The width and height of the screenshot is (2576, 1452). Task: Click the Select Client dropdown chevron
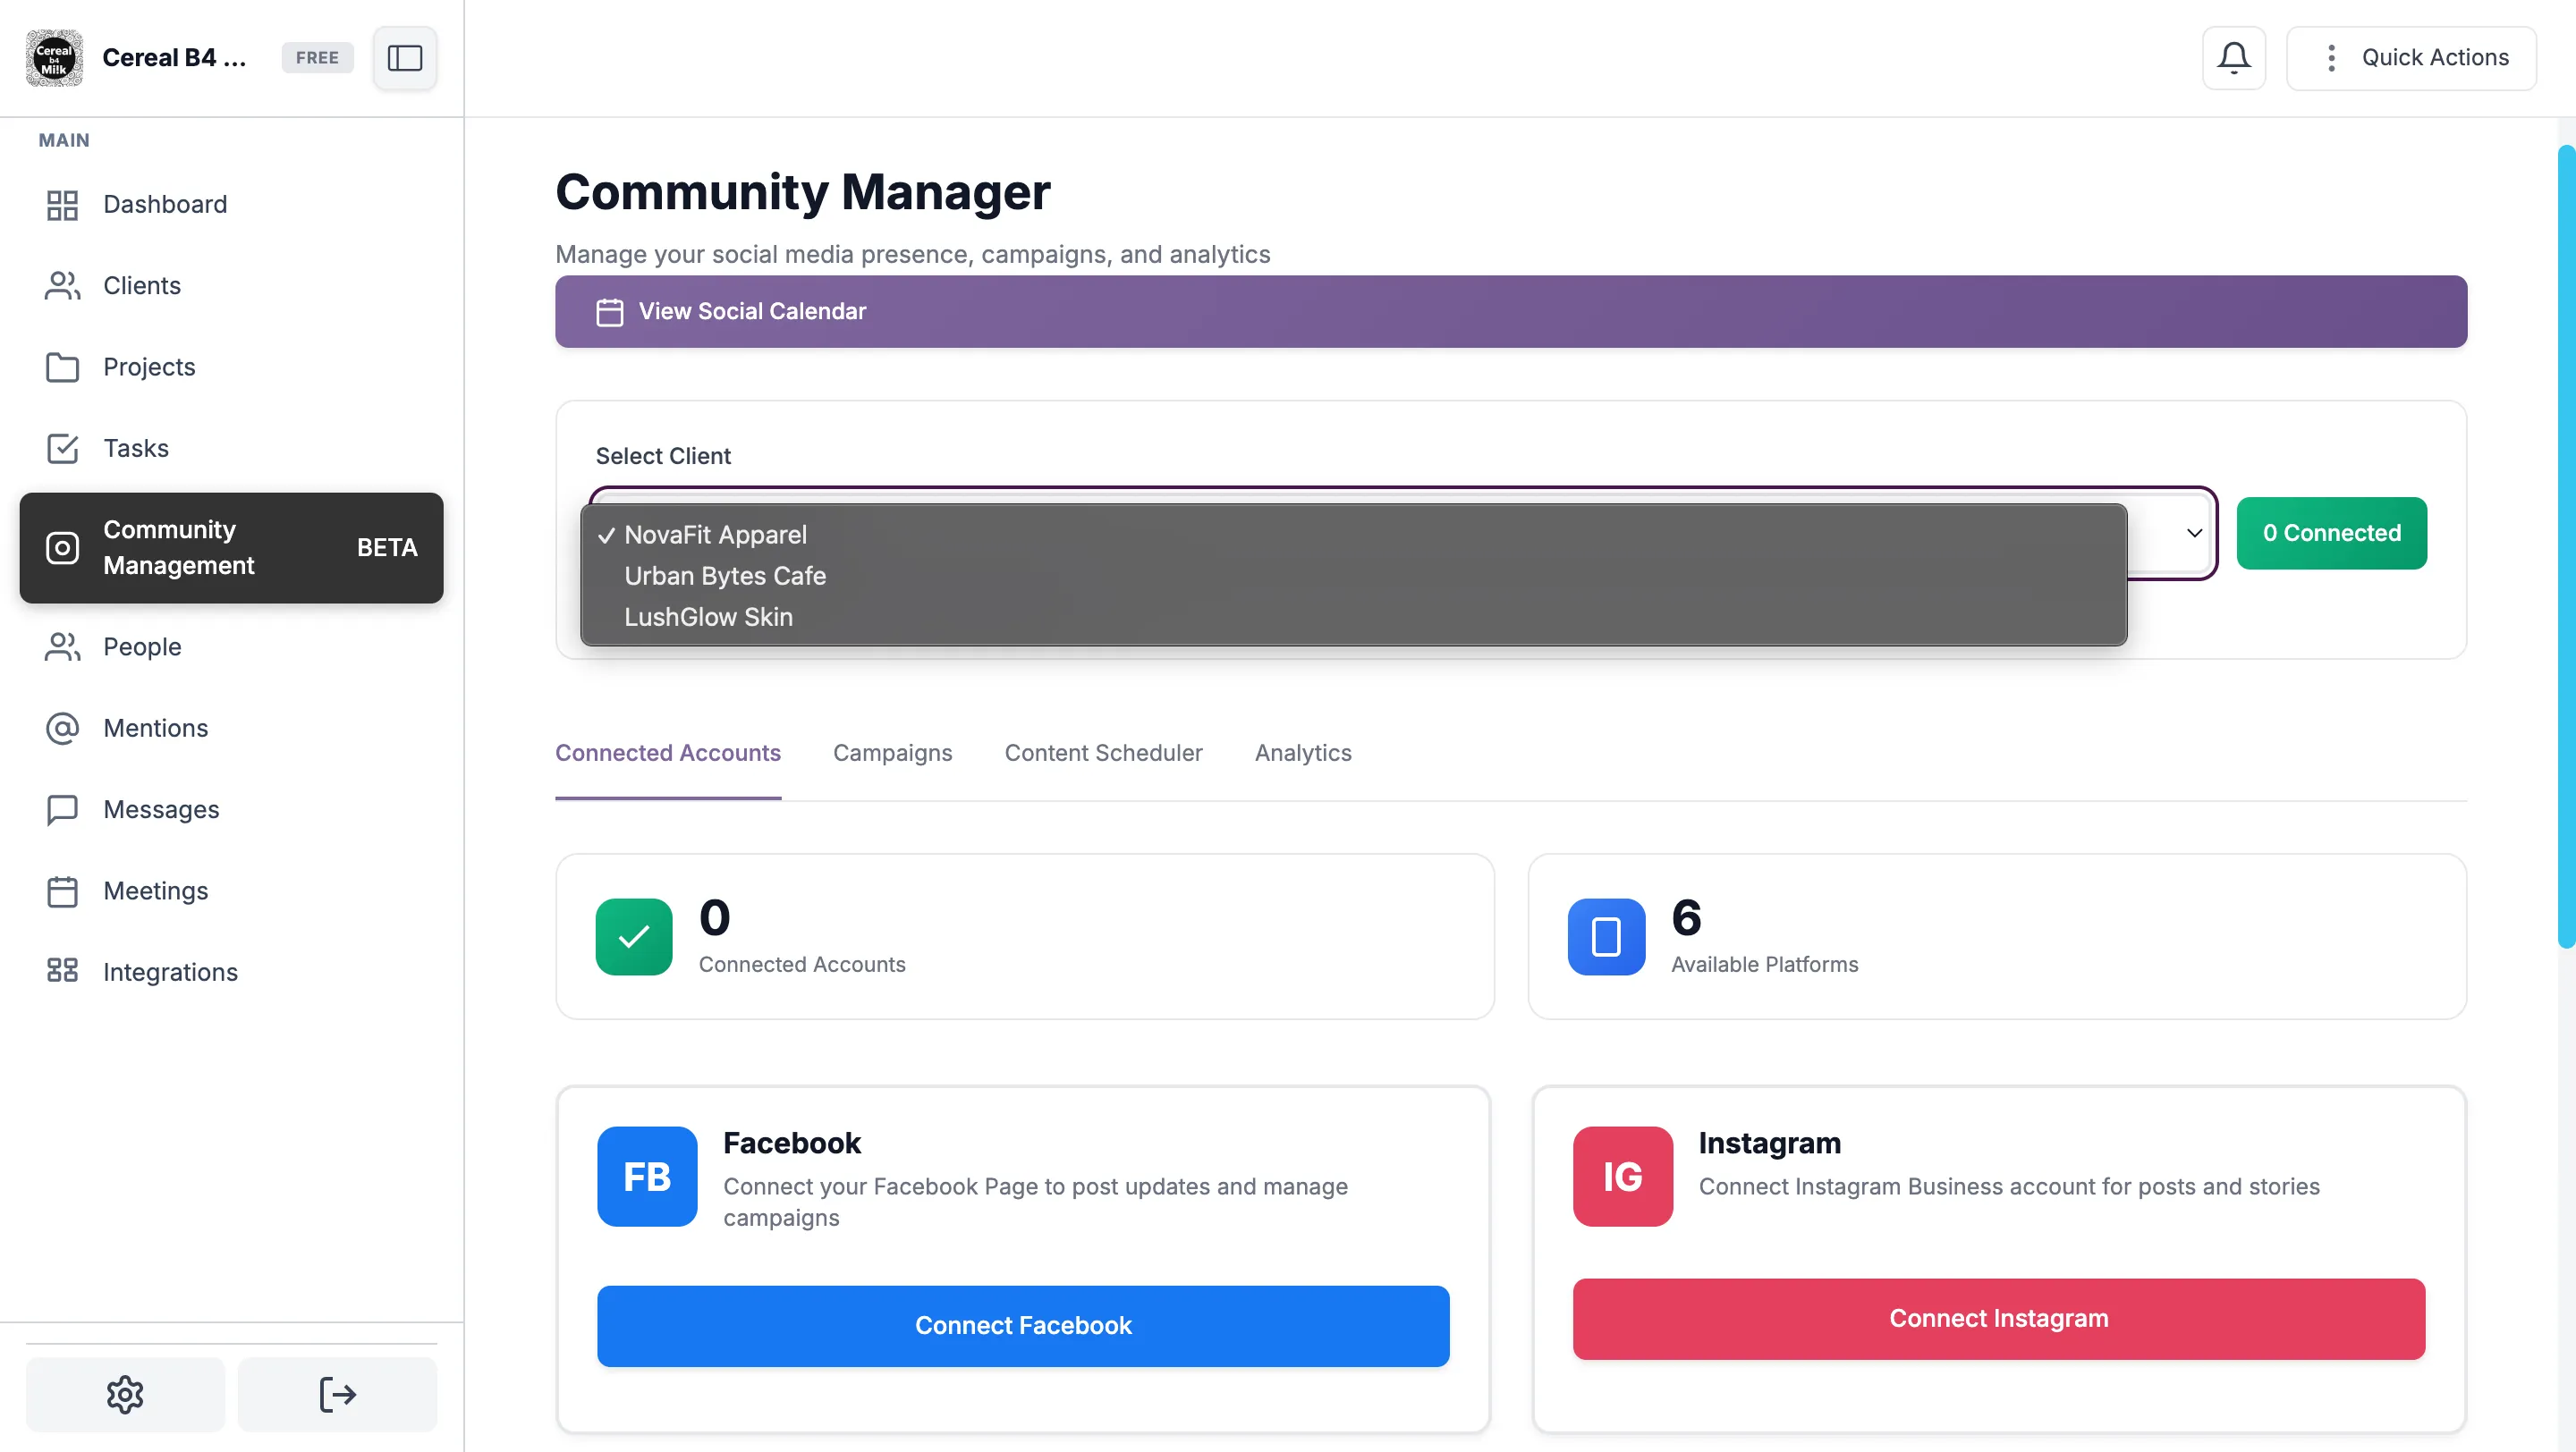click(x=2194, y=533)
